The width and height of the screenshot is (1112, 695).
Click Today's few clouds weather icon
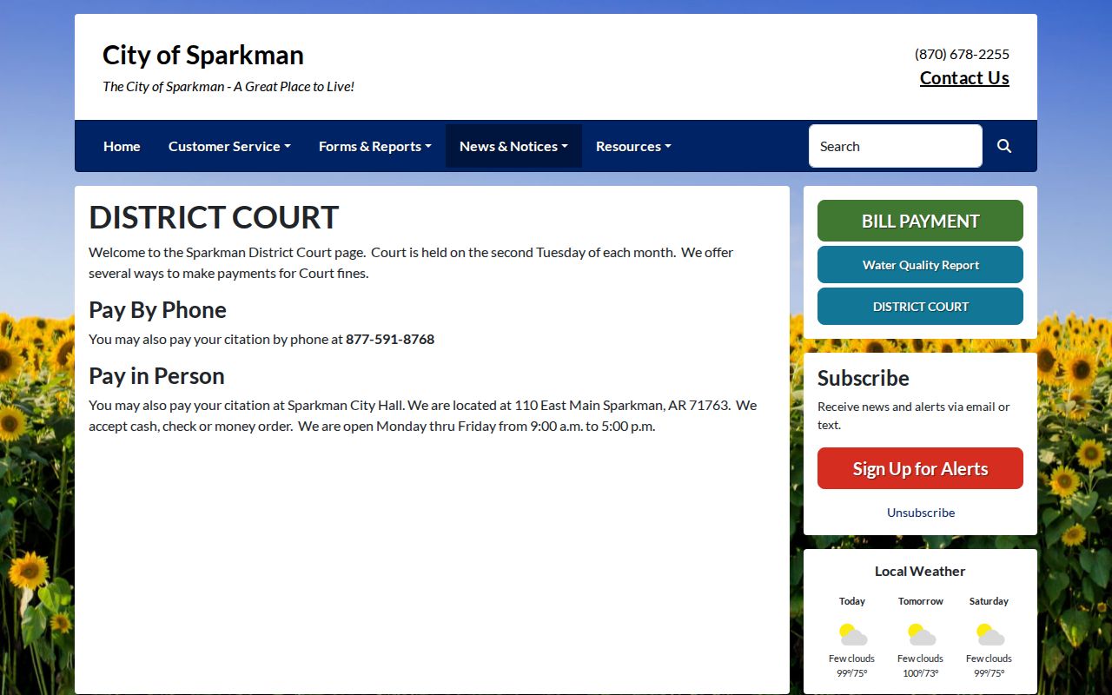(x=852, y=634)
